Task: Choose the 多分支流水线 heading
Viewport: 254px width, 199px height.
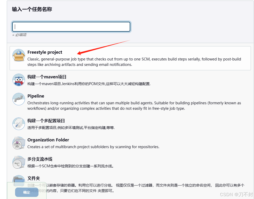Action: [x=40, y=159]
